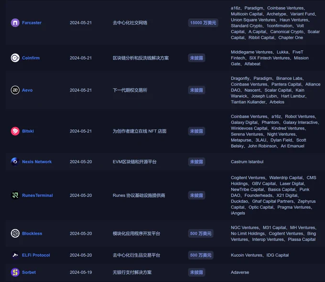Select Coinfirm's date 2024-05-21
The image size is (325, 282).
(x=81, y=58)
